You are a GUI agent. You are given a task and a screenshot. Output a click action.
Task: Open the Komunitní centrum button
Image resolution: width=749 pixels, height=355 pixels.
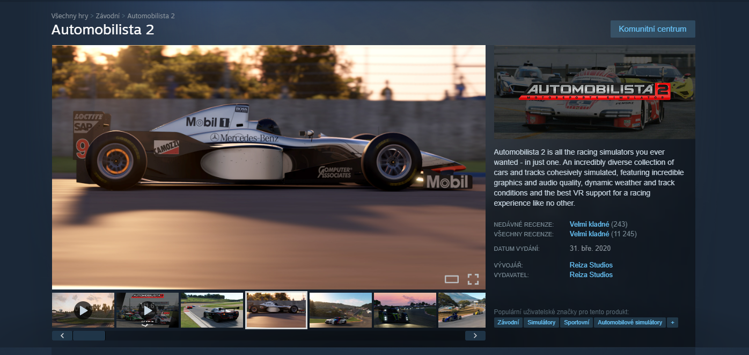[652, 29]
